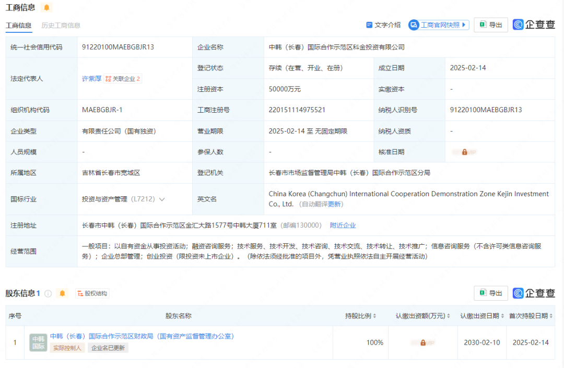
Task: Open the 附近企业 nearby companies link
Action: [x=343, y=225]
